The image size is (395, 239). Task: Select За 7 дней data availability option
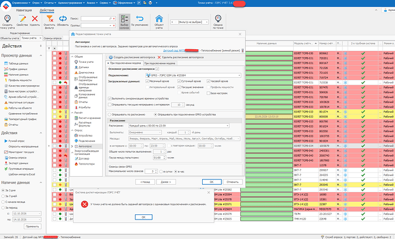click(x=3, y=196)
